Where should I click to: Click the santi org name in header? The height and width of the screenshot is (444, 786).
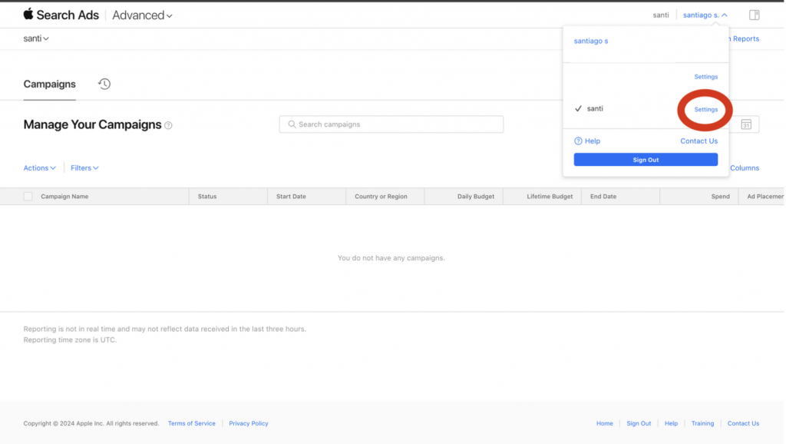(661, 15)
